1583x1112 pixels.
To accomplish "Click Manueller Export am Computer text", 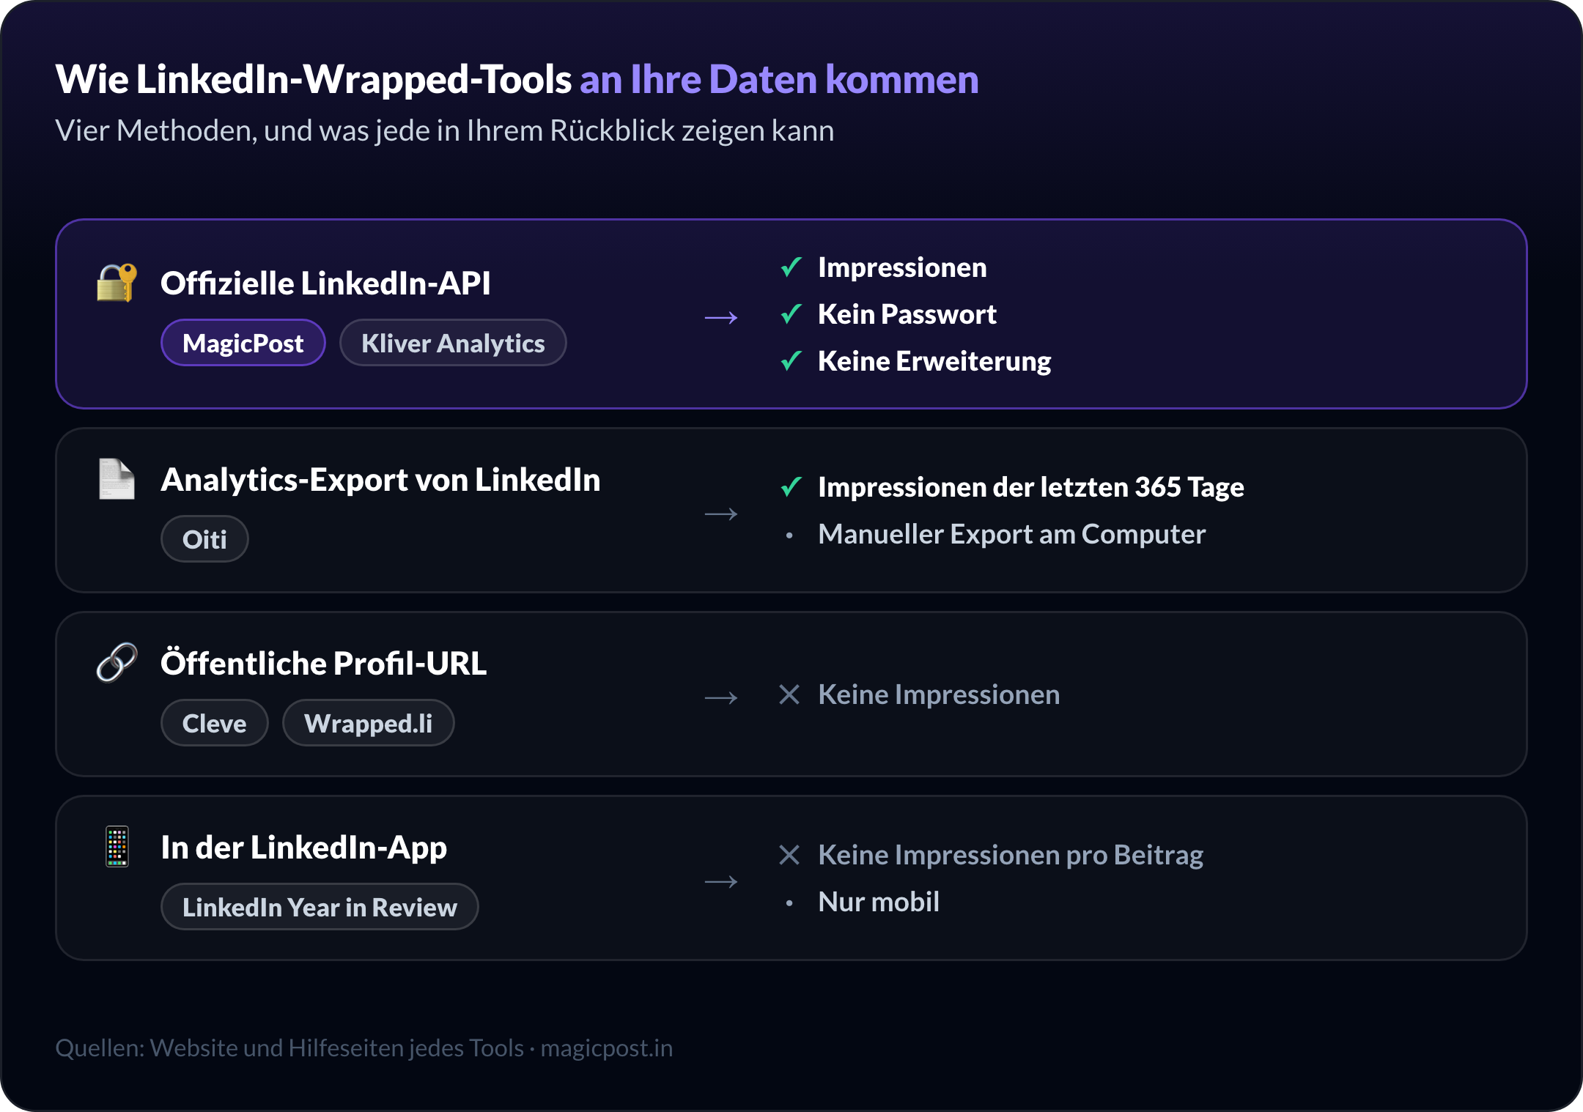I will pos(1011,535).
